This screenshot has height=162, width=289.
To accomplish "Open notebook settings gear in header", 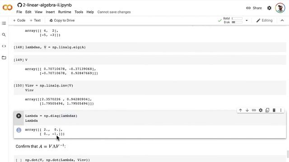I will click(x=269, y=8).
